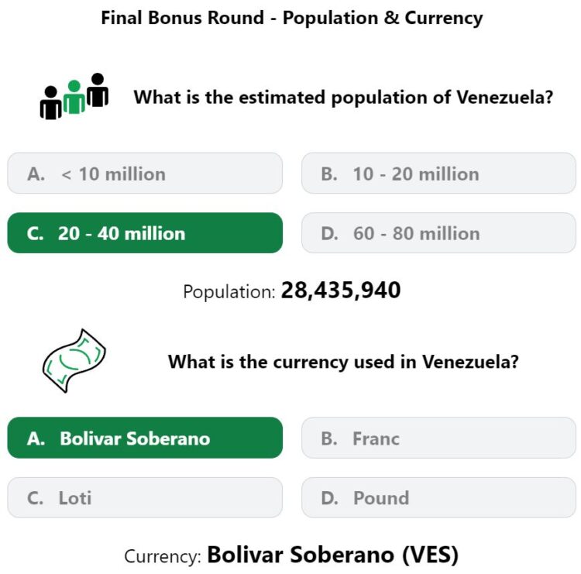Click the Venezuela population question text
The image size is (581, 574).
[343, 98]
